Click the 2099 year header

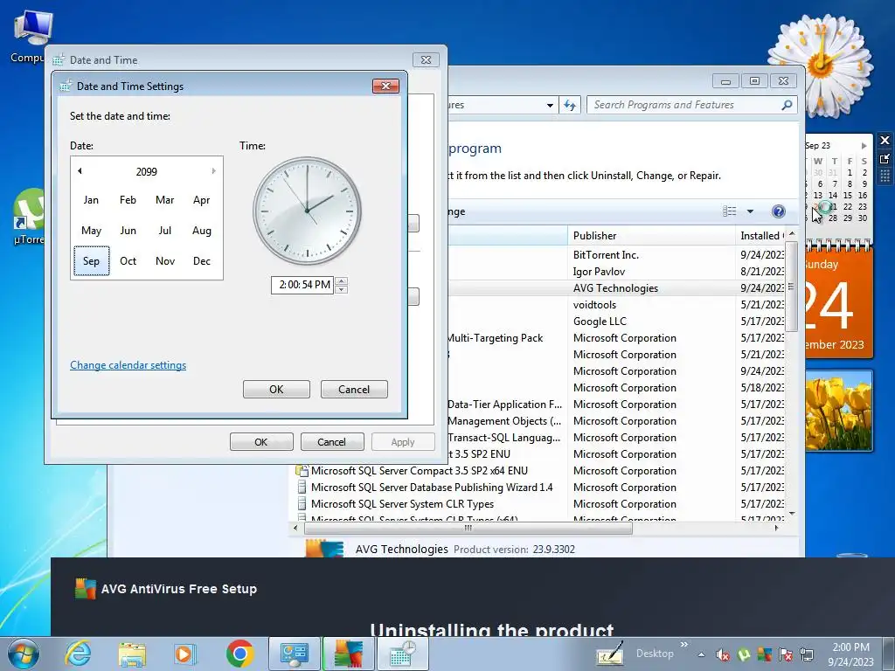pyautogui.click(x=147, y=172)
